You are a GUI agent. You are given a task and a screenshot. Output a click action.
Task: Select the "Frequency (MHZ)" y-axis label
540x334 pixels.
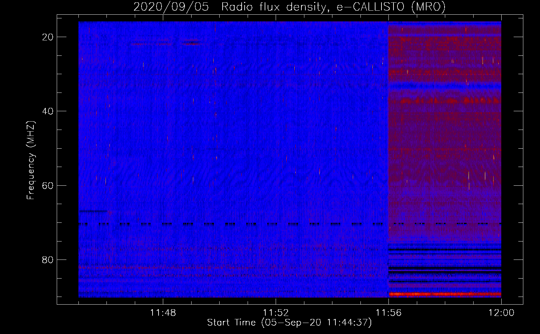[31, 160]
